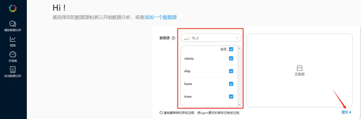Screen dimensions: 361x119
Task: Click the 请完善表格和字段注释 hint text
Action: point(202,113)
